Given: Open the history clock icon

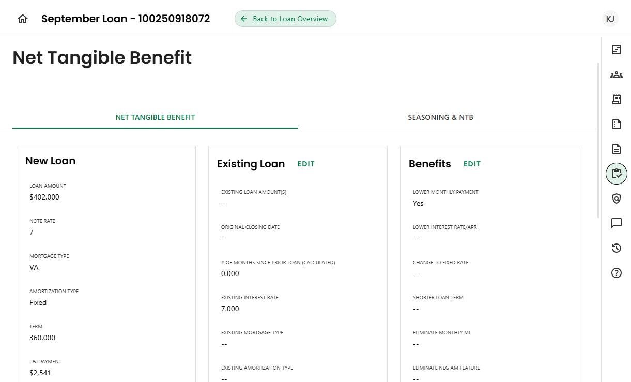Looking at the screenshot, I should click(x=616, y=248).
